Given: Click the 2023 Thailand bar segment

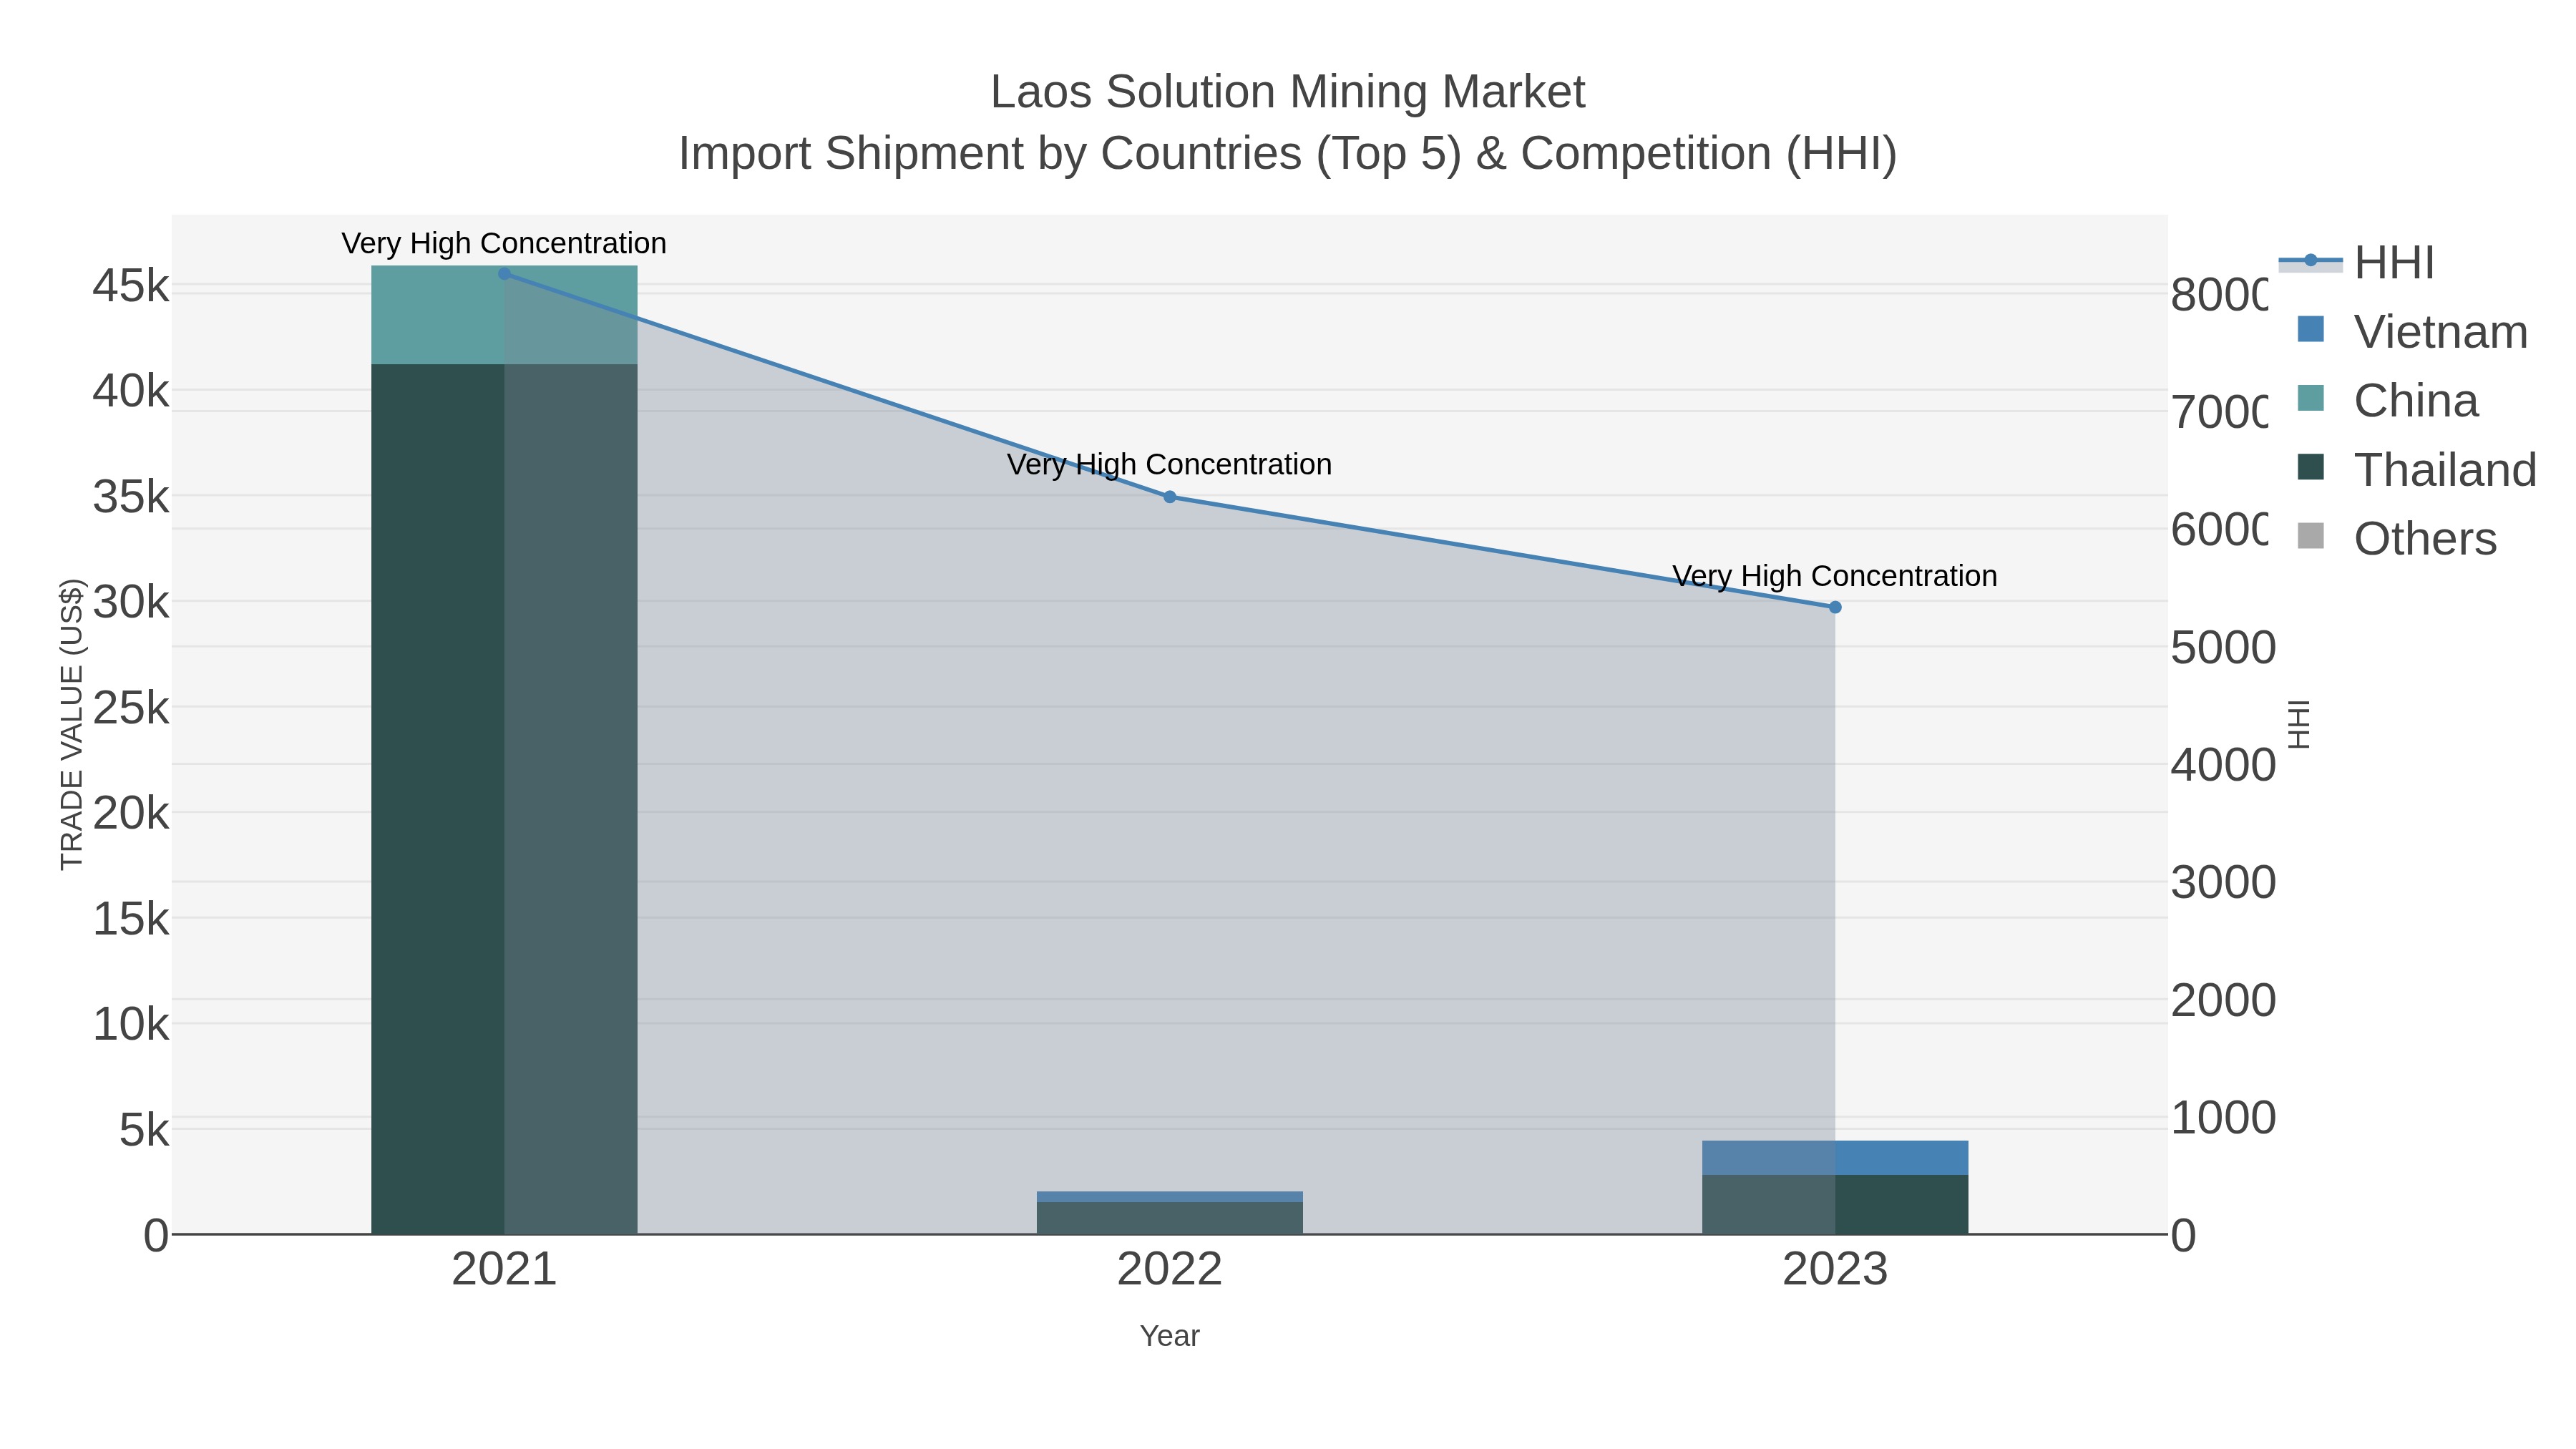Looking at the screenshot, I should [1835, 1205].
